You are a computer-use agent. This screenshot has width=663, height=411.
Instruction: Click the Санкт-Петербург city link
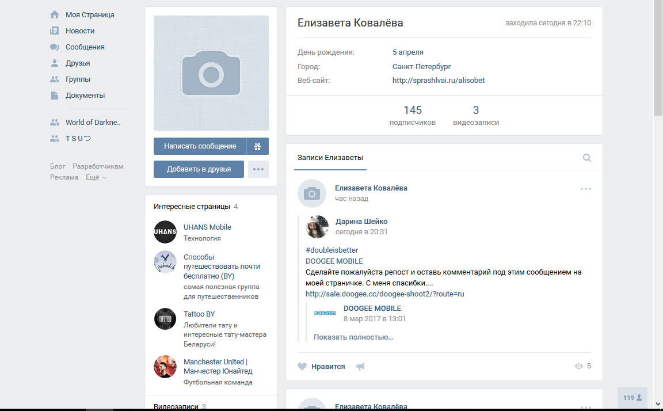(421, 66)
